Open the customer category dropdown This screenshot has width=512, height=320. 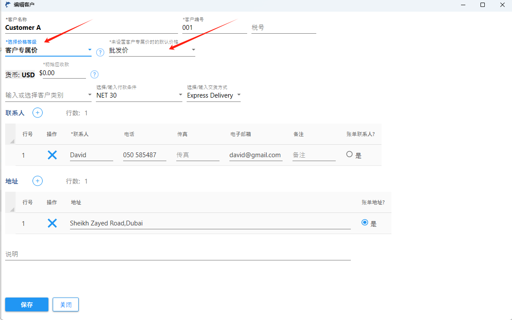click(x=89, y=95)
